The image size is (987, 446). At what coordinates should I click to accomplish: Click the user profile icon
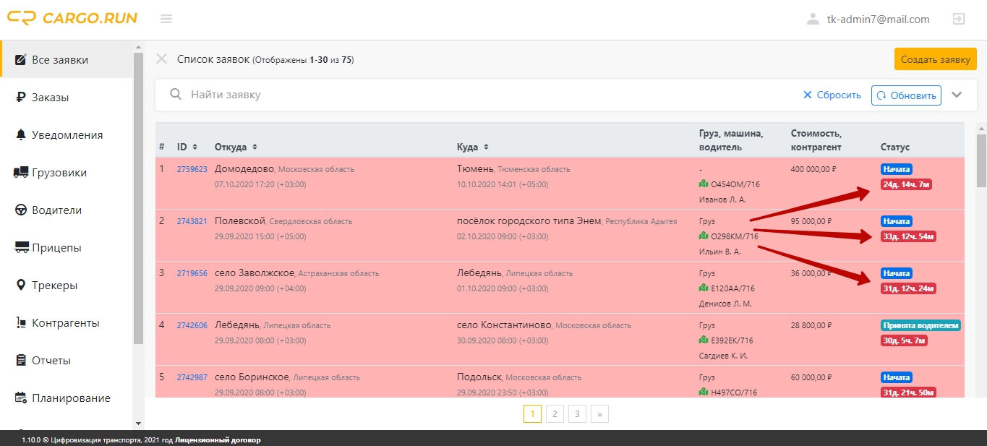[813, 19]
